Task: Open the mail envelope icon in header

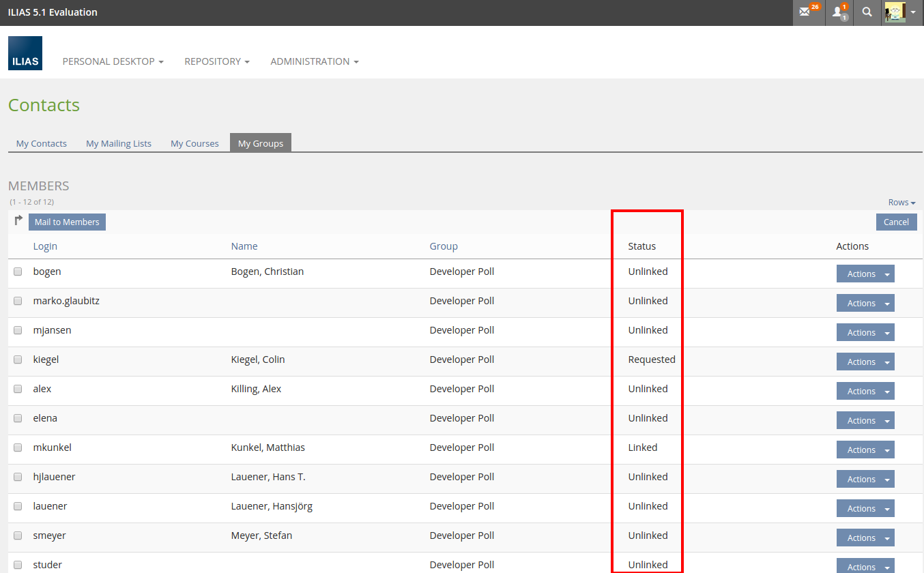Action: coord(807,12)
